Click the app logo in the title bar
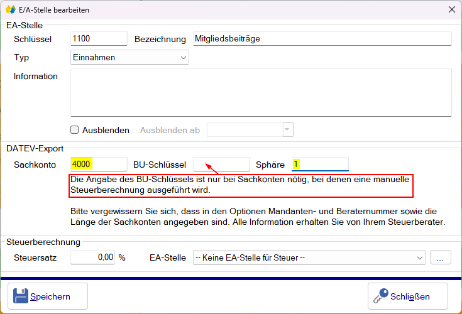 click(11, 9)
